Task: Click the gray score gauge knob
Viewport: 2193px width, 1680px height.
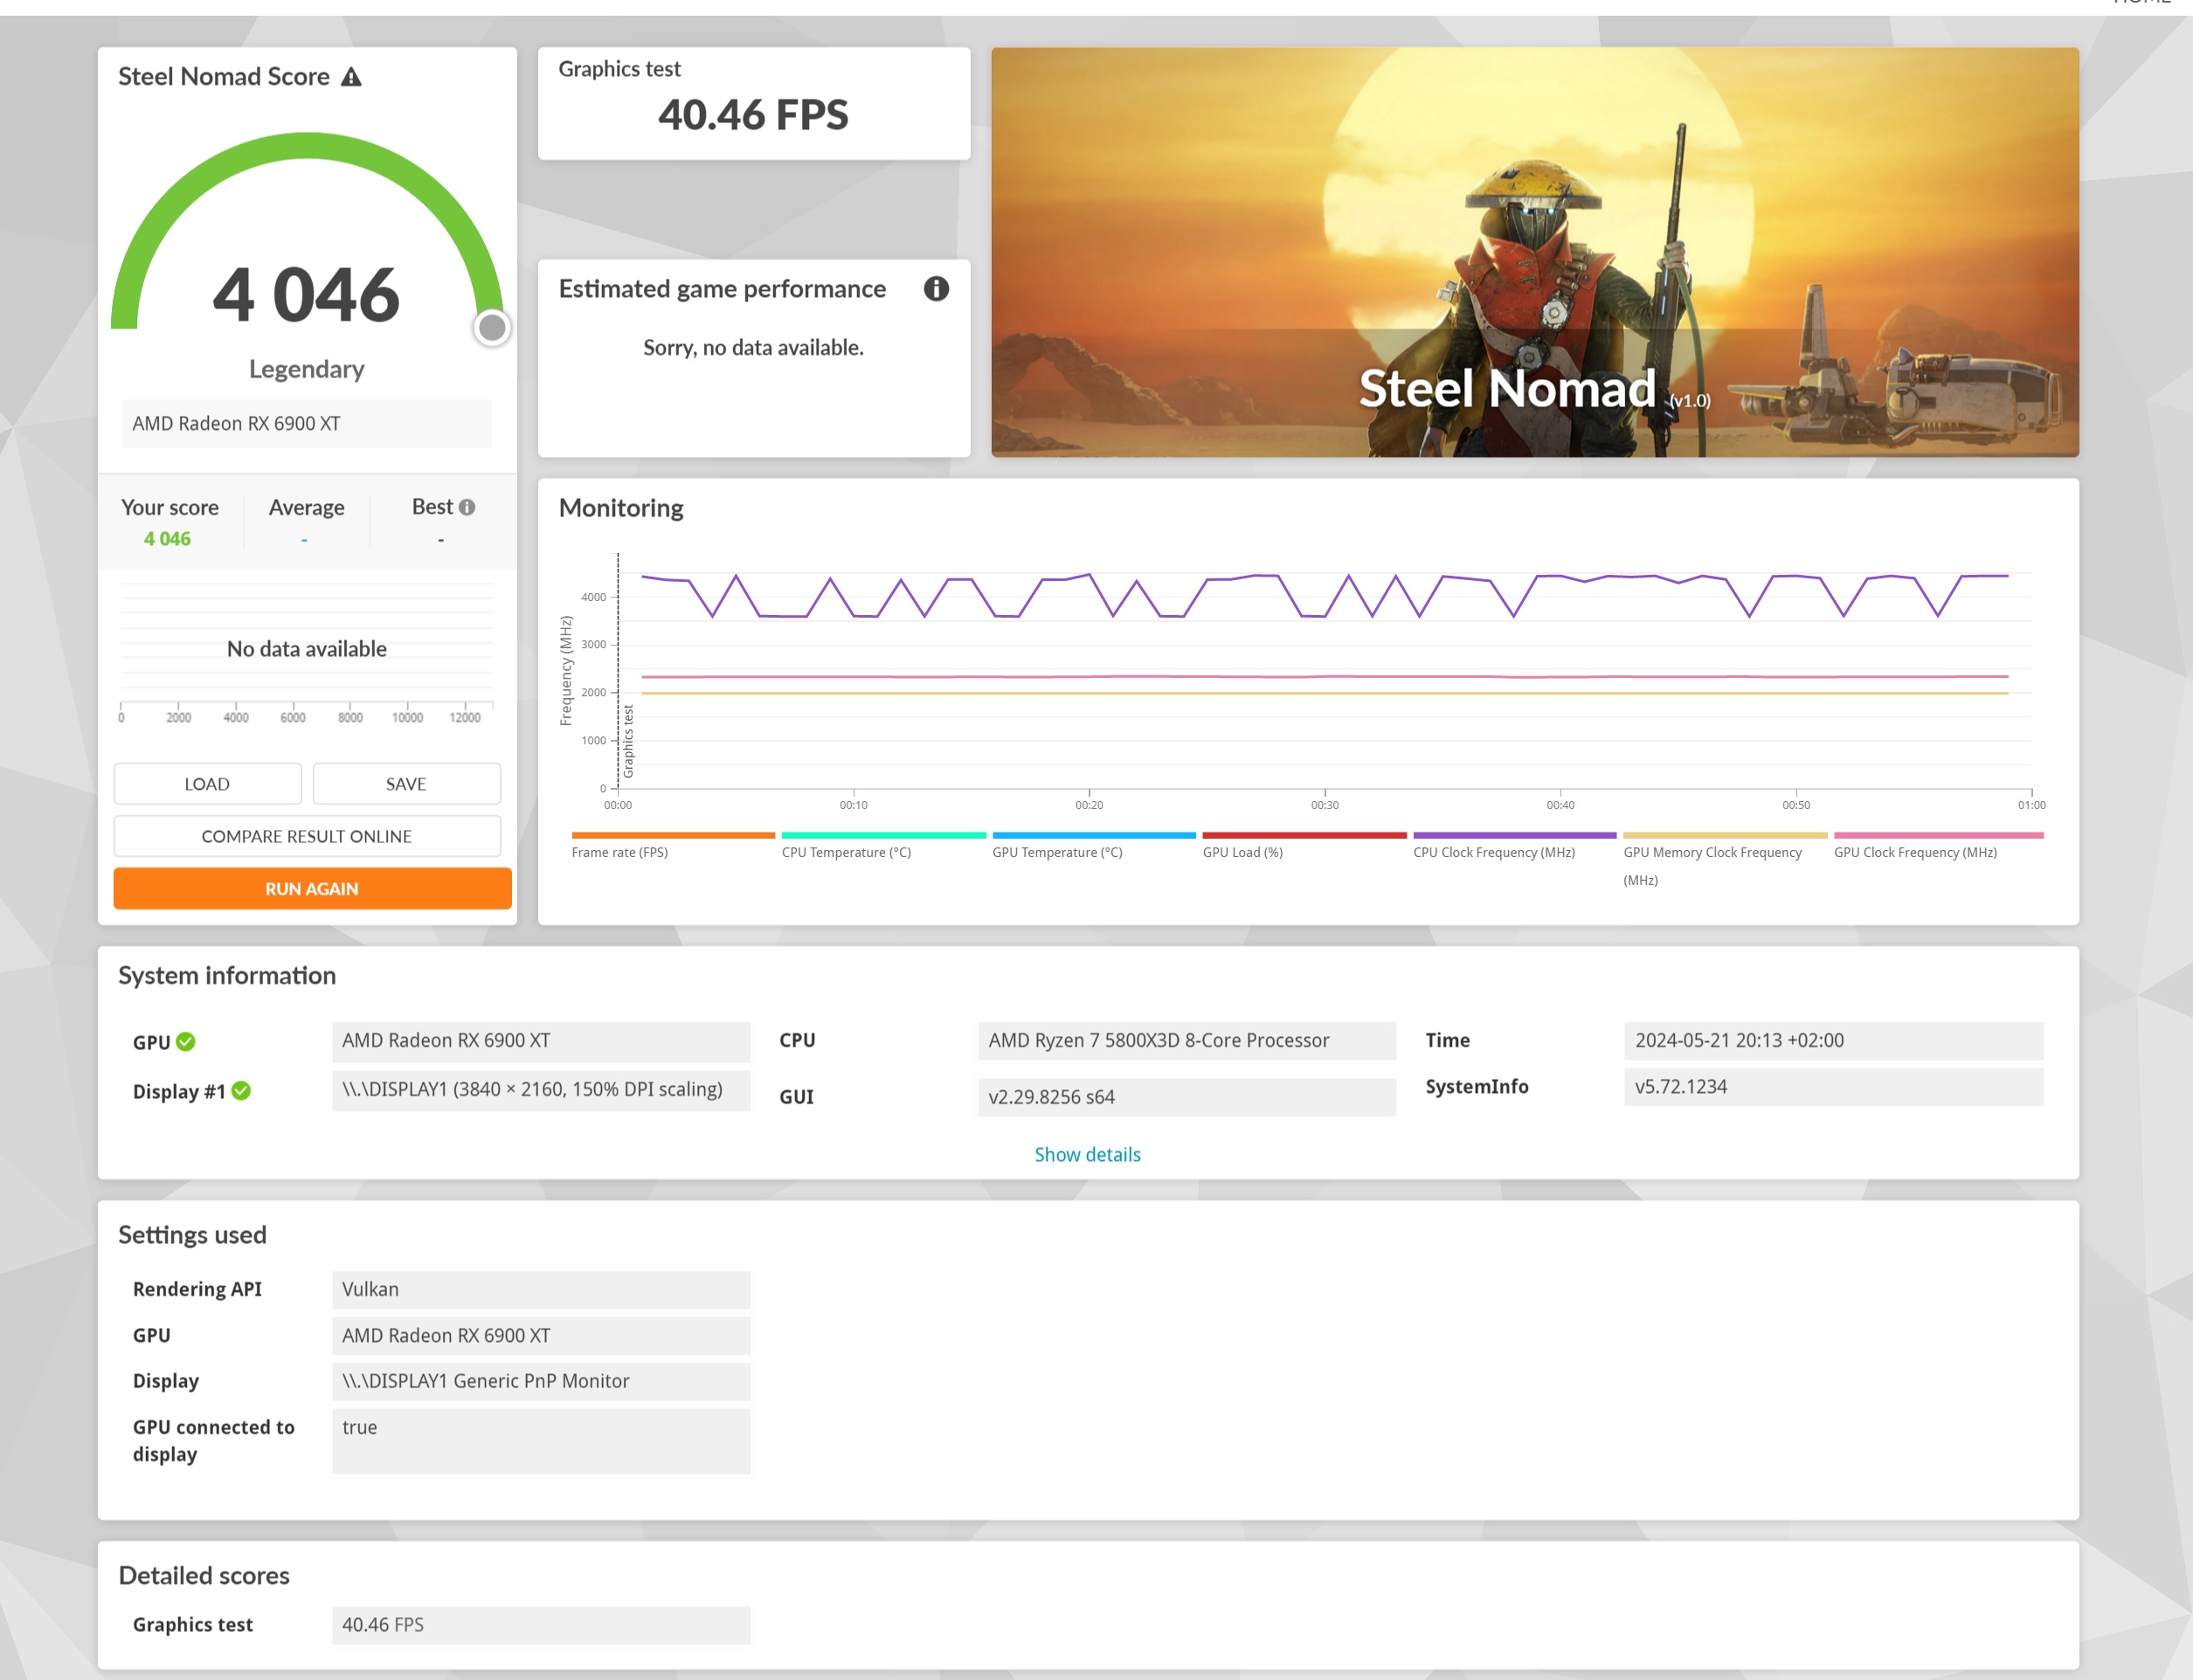Action: 492,327
